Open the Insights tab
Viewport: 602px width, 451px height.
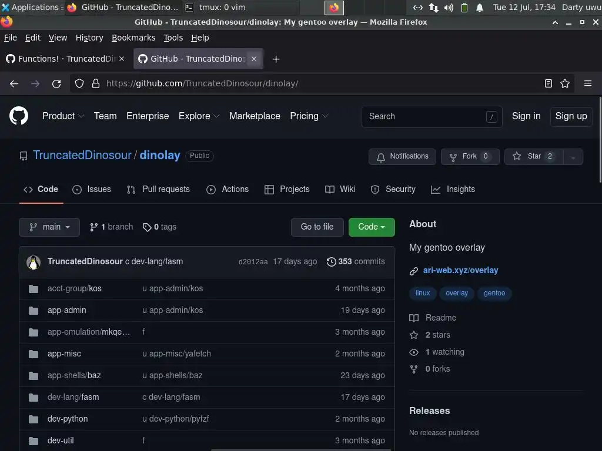click(x=453, y=190)
